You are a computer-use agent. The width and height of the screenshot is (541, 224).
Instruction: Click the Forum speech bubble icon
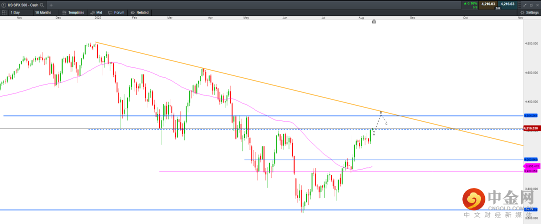pyautogui.click(x=110, y=12)
